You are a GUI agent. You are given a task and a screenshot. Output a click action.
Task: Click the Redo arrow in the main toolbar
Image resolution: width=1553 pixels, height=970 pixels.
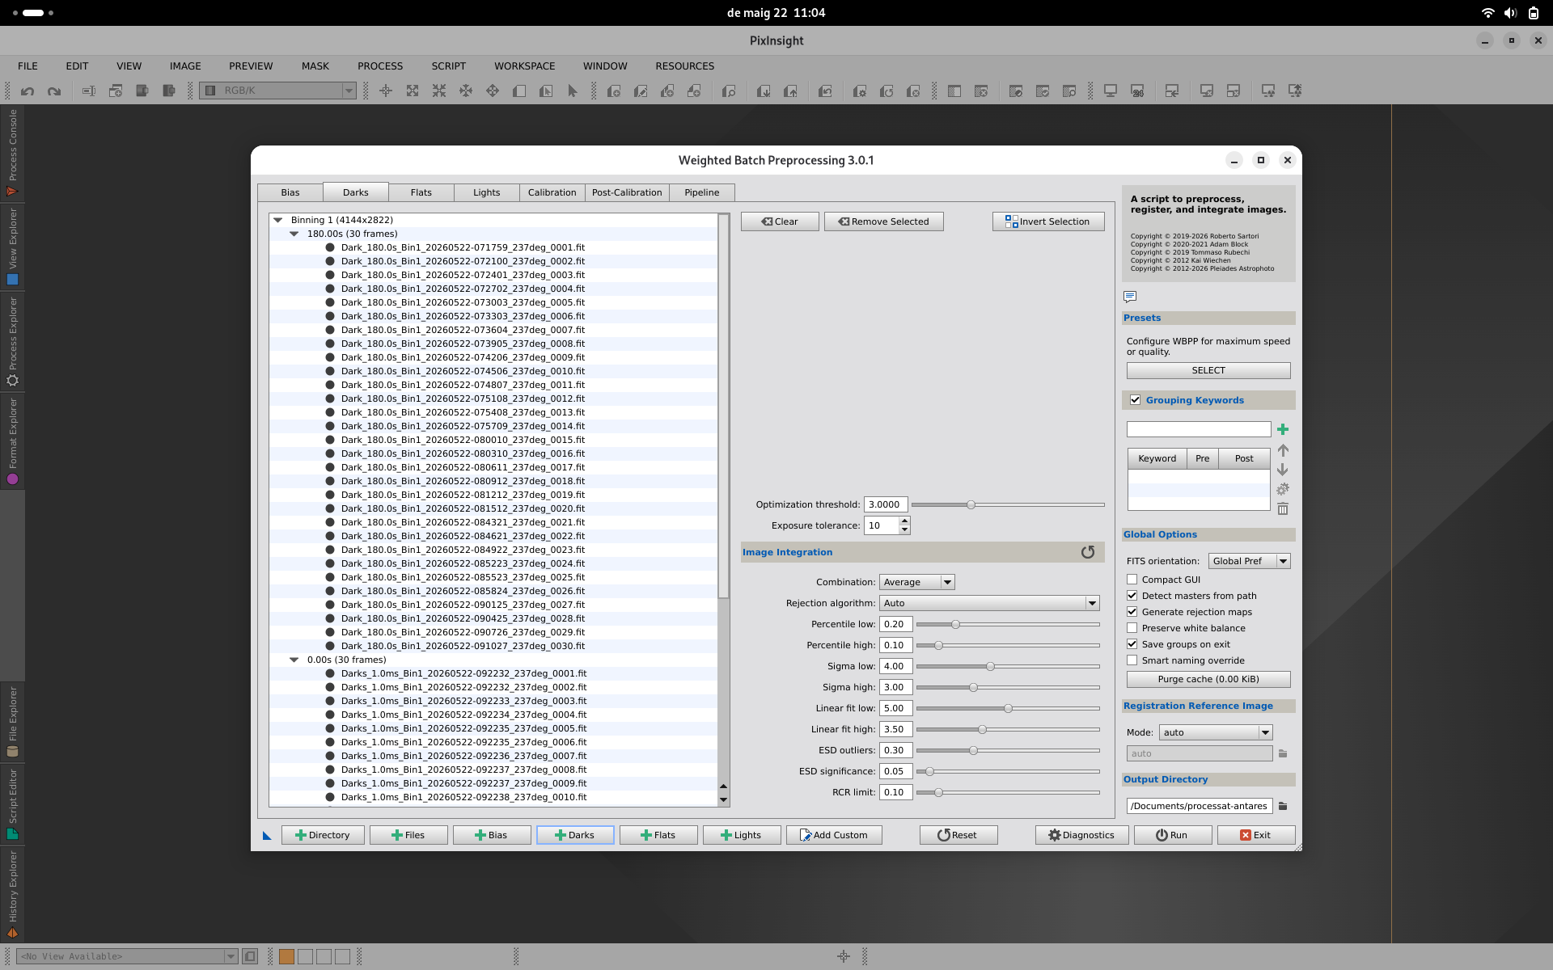(54, 91)
